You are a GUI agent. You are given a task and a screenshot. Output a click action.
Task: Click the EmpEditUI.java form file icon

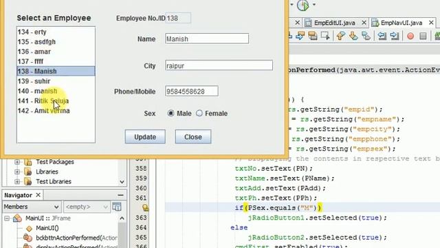(x=308, y=23)
